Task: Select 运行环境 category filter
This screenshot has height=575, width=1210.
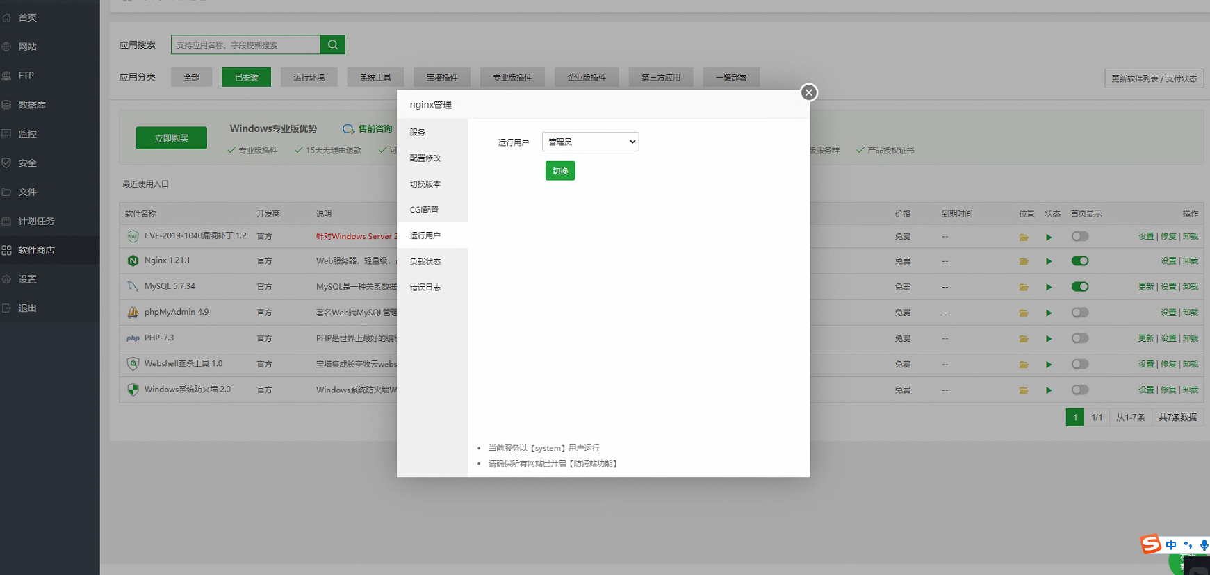Action: 309,77
